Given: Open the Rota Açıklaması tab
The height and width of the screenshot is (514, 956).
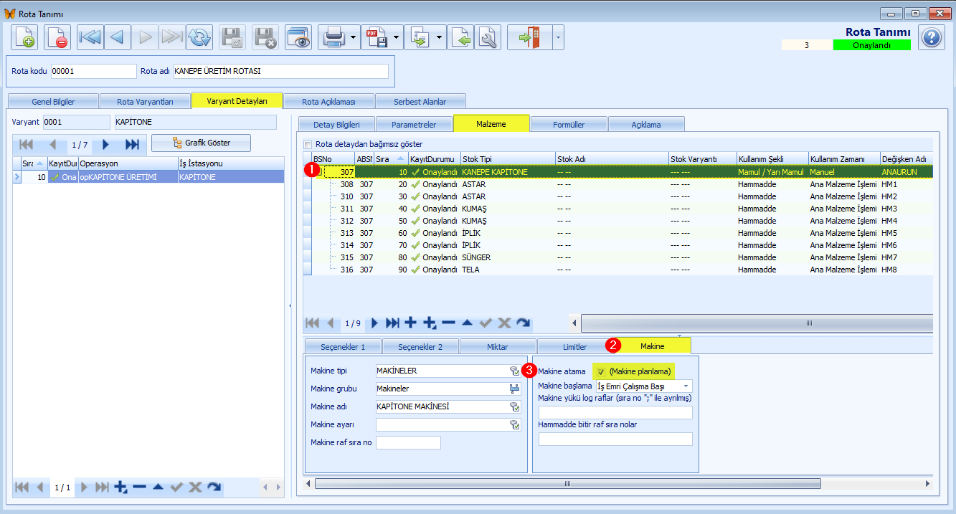Looking at the screenshot, I should (328, 102).
